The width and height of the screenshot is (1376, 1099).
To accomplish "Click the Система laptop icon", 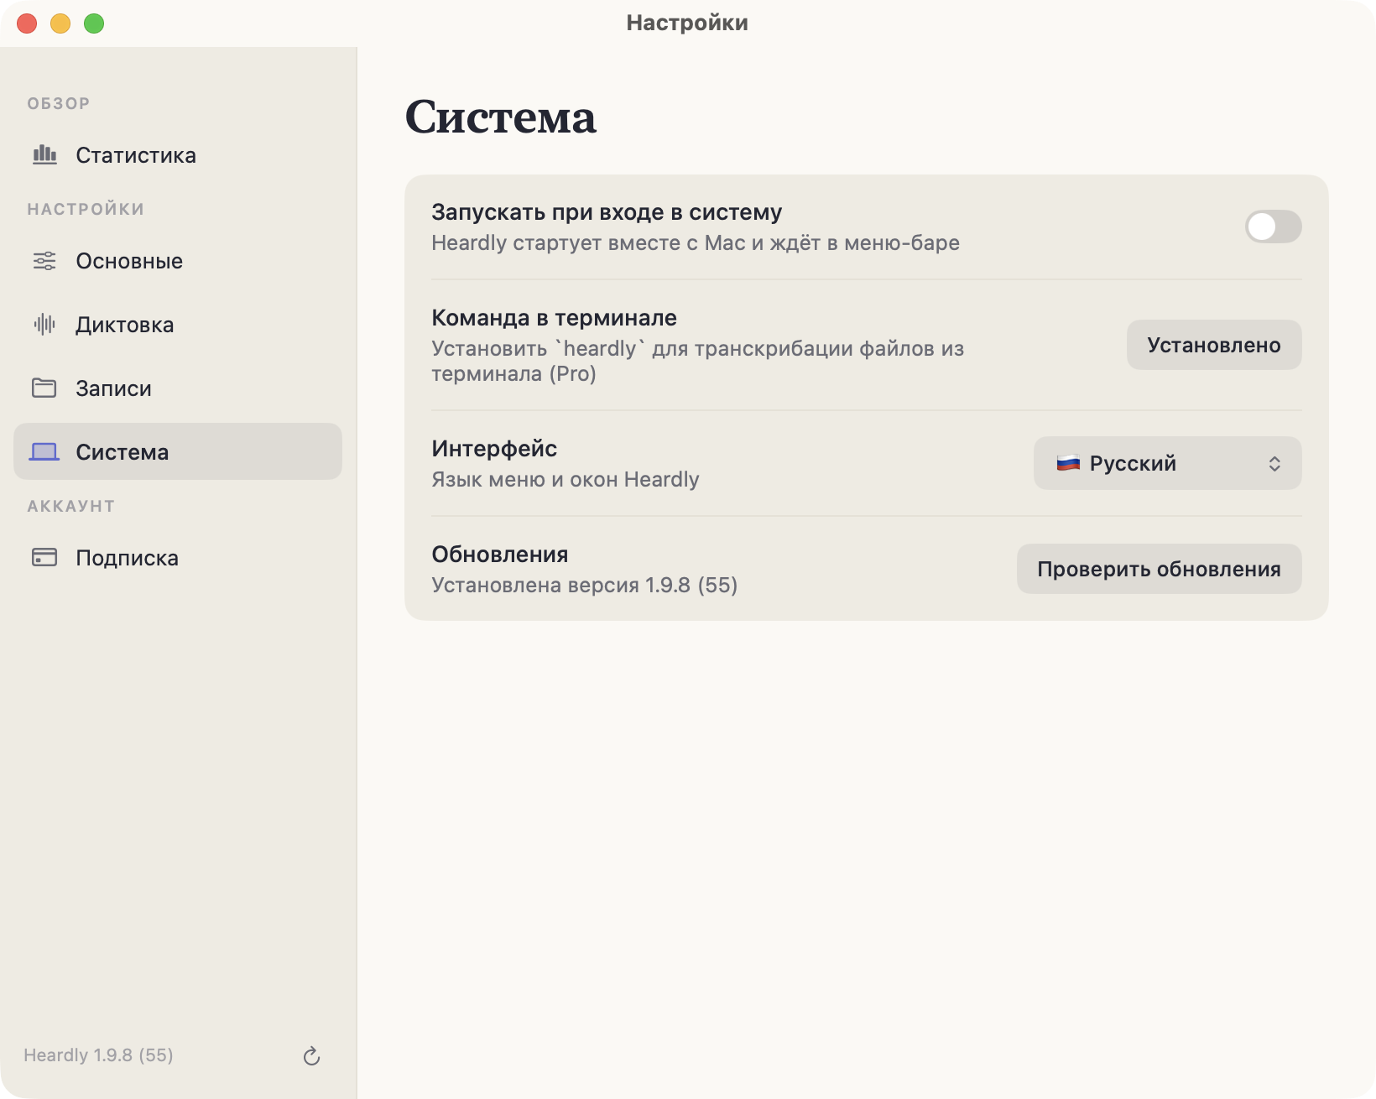I will (44, 452).
